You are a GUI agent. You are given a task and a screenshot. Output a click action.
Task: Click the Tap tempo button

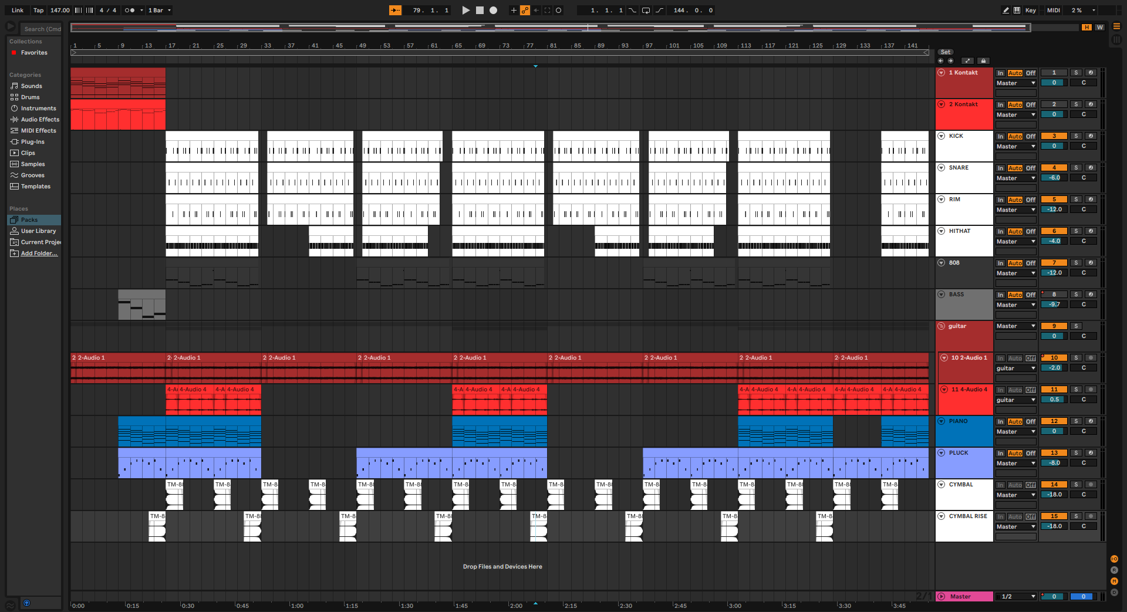point(38,10)
